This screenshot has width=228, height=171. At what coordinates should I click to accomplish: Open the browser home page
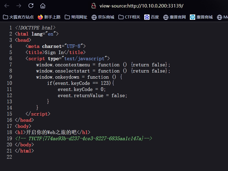click(x=43, y=6)
